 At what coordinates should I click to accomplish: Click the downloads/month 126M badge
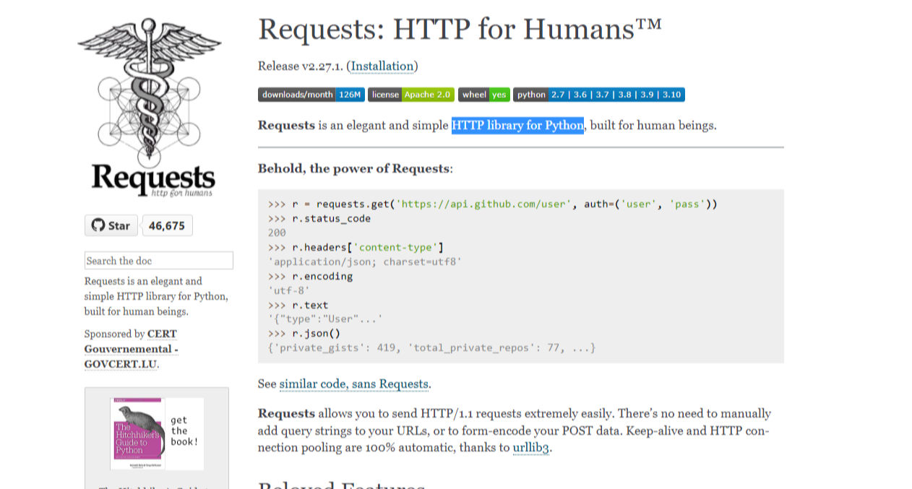311,95
